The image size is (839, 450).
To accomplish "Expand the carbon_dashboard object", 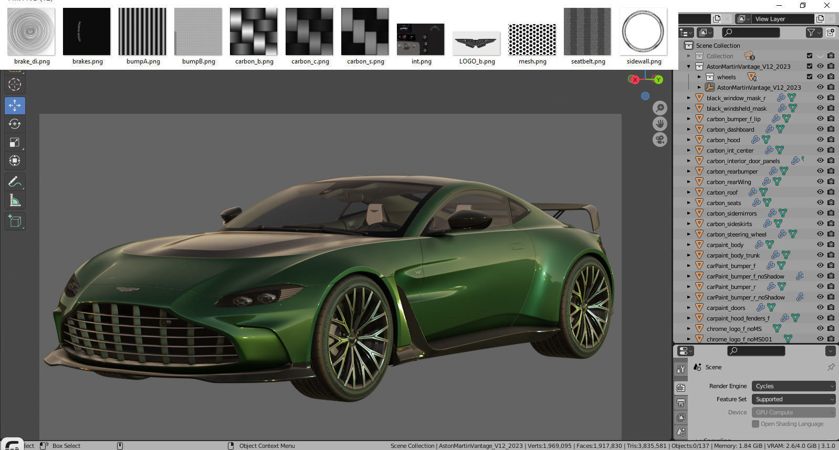I will click(x=689, y=130).
